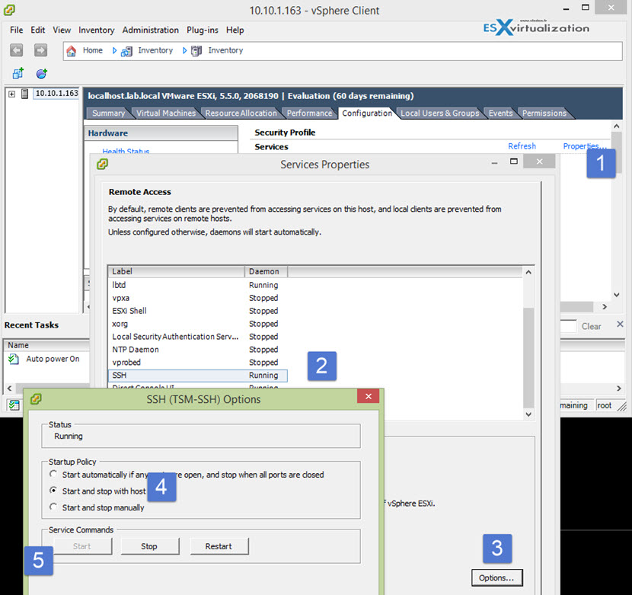The height and width of the screenshot is (595, 632).
Task: Click the new virtual machine toolbar icon
Action: click(x=18, y=73)
